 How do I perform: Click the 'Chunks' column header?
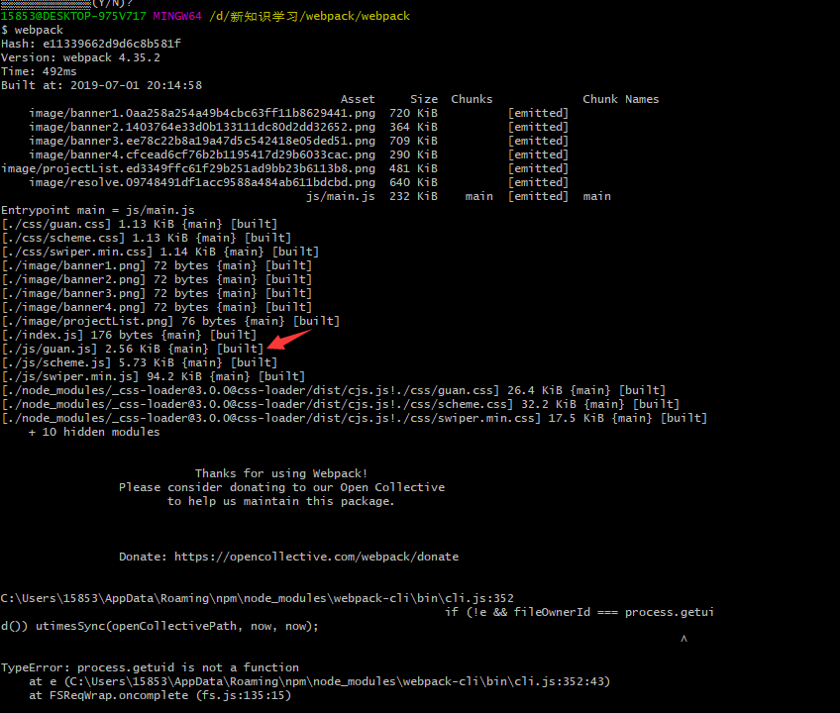click(x=472, y=99)
